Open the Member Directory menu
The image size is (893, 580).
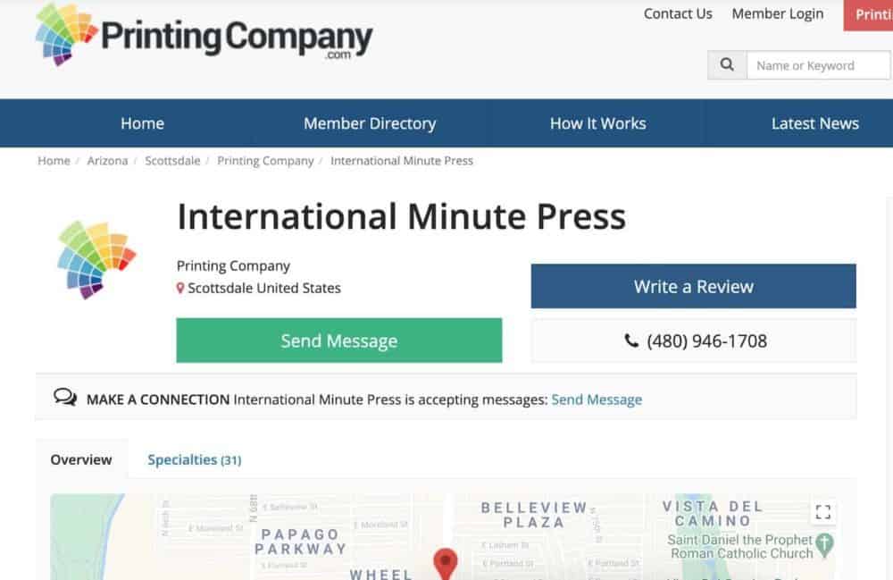pos(370,123)
